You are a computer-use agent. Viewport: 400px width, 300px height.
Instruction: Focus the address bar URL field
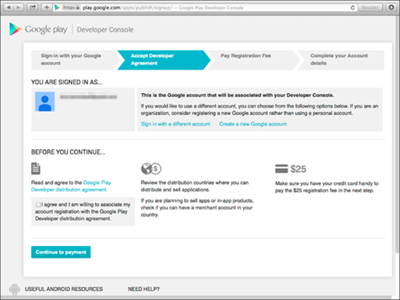[x=205, y=8]
